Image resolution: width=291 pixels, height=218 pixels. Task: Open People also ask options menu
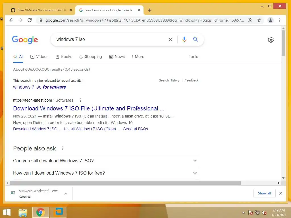(62, 148)
